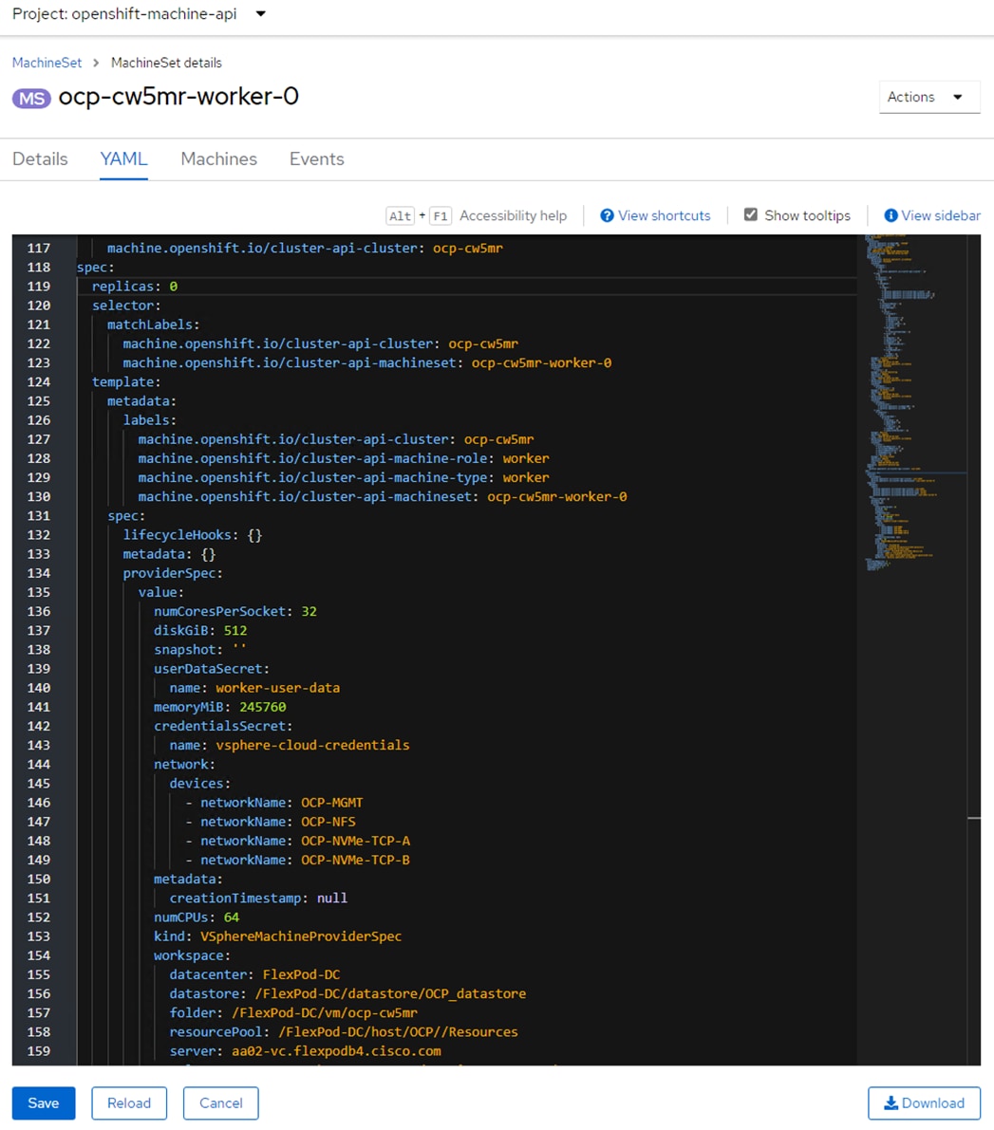Toggle the Show tooltips checkbox
994x1130 pixels.
pyautogui.click(x=751, y=214)
